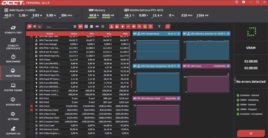This screenshot has width=268, height=138.
Task: Check the GPU Core Load checkbox
Action: tap(31, 125)
